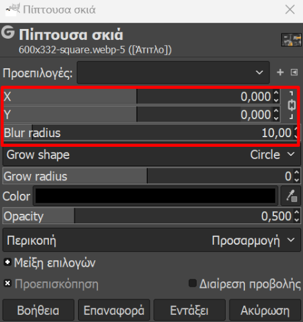
Task: Enable Διαίρεση προβολής split view checkbox
Action: point(193,283)
